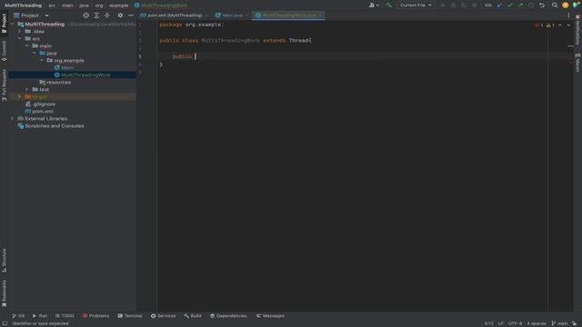Viewport: 582px width, 327px height.
Task: Open the Services tool window
Action: 164,316
